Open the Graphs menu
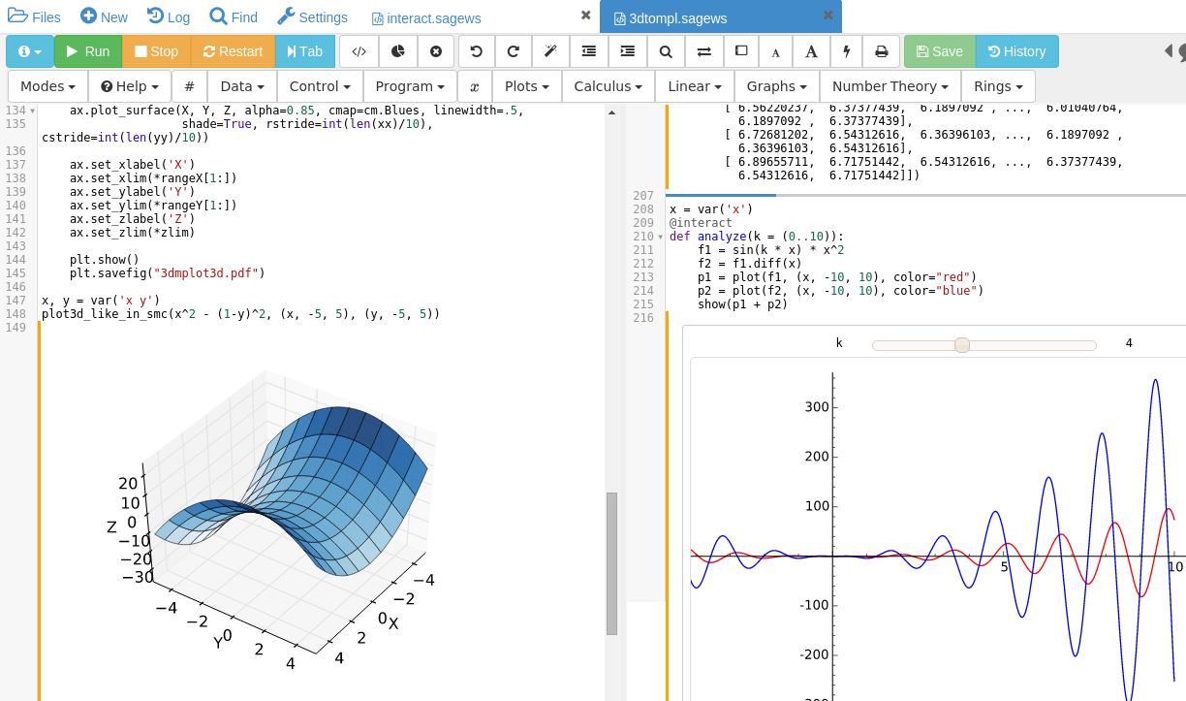The height and width of the screenshot is (701, 1186). 777,86
